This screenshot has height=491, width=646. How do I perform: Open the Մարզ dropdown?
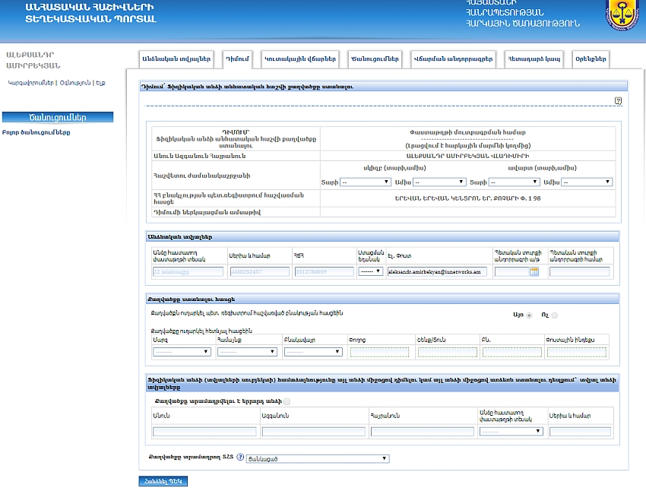click(x=182, y=352)
